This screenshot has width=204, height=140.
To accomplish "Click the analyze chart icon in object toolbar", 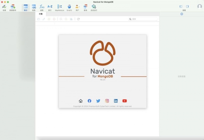I will point(71,19).
